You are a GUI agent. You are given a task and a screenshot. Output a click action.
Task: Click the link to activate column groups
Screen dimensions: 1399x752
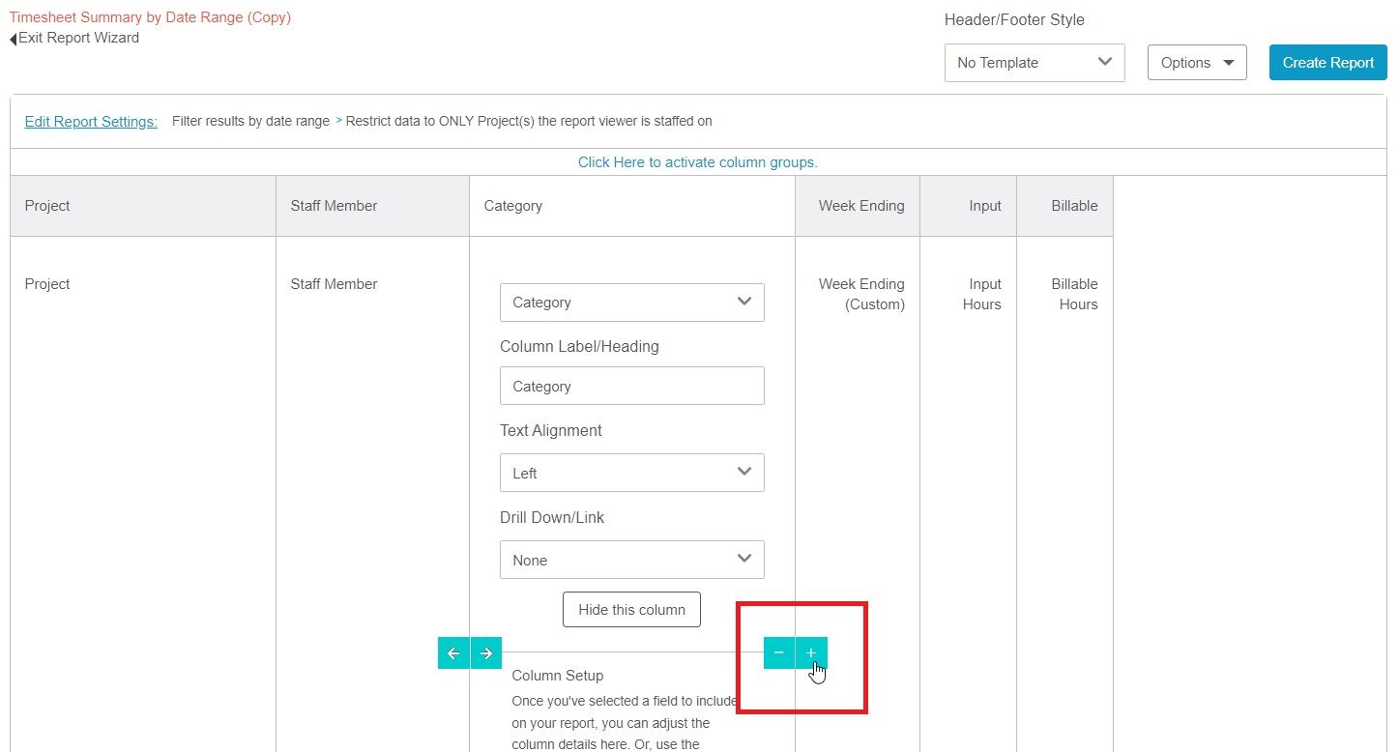click(697, 162)
